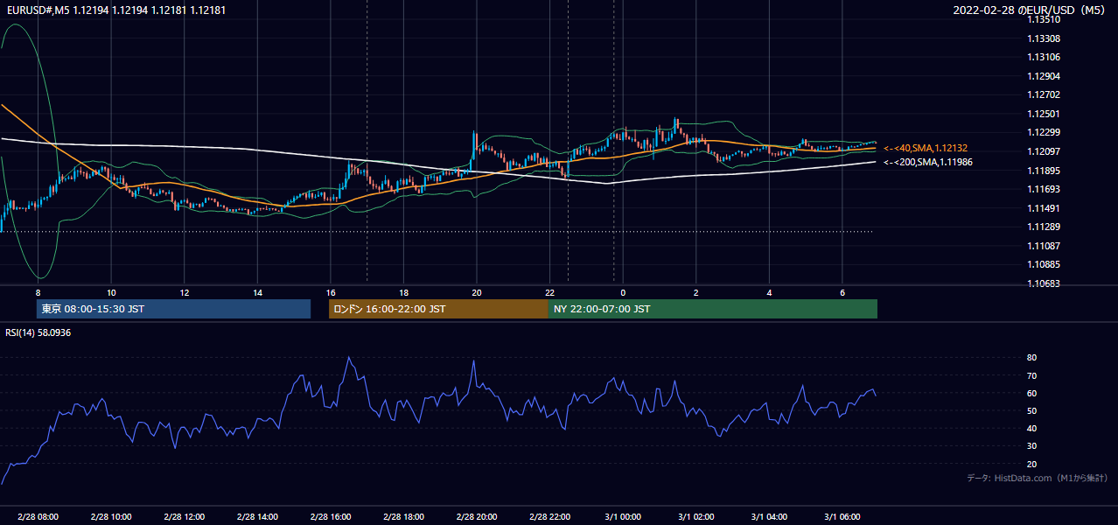Click the 2/28 14:00 date label
Viewport: 1118px width, 525px height.
(x=257, y=517)
